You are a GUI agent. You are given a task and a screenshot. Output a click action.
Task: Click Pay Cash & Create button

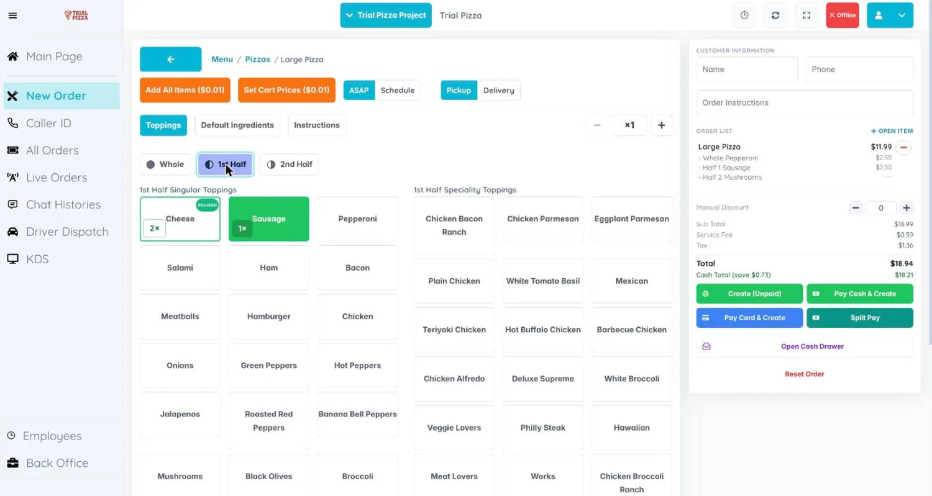860,294
